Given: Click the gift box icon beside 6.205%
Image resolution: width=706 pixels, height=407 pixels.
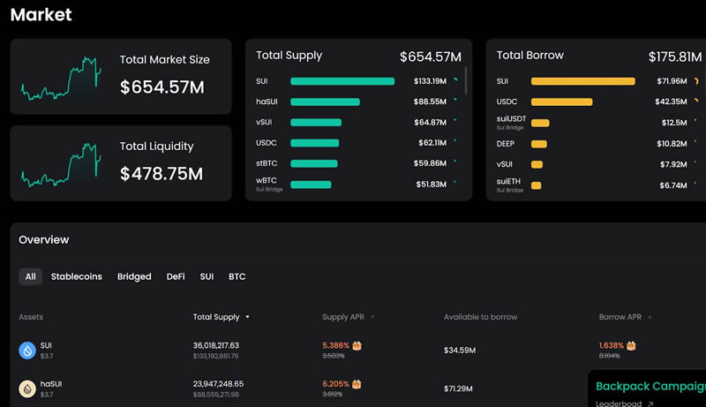Looking at the screenshot, I should (357, 384).
